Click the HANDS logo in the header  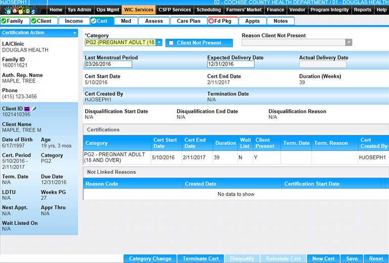[x=20, y=10]
